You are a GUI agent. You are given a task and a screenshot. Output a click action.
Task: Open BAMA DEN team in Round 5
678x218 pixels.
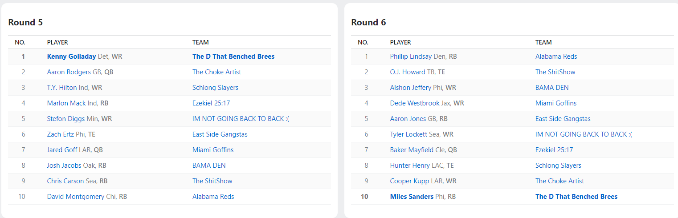pyautogui.click(x=209, y=166)
